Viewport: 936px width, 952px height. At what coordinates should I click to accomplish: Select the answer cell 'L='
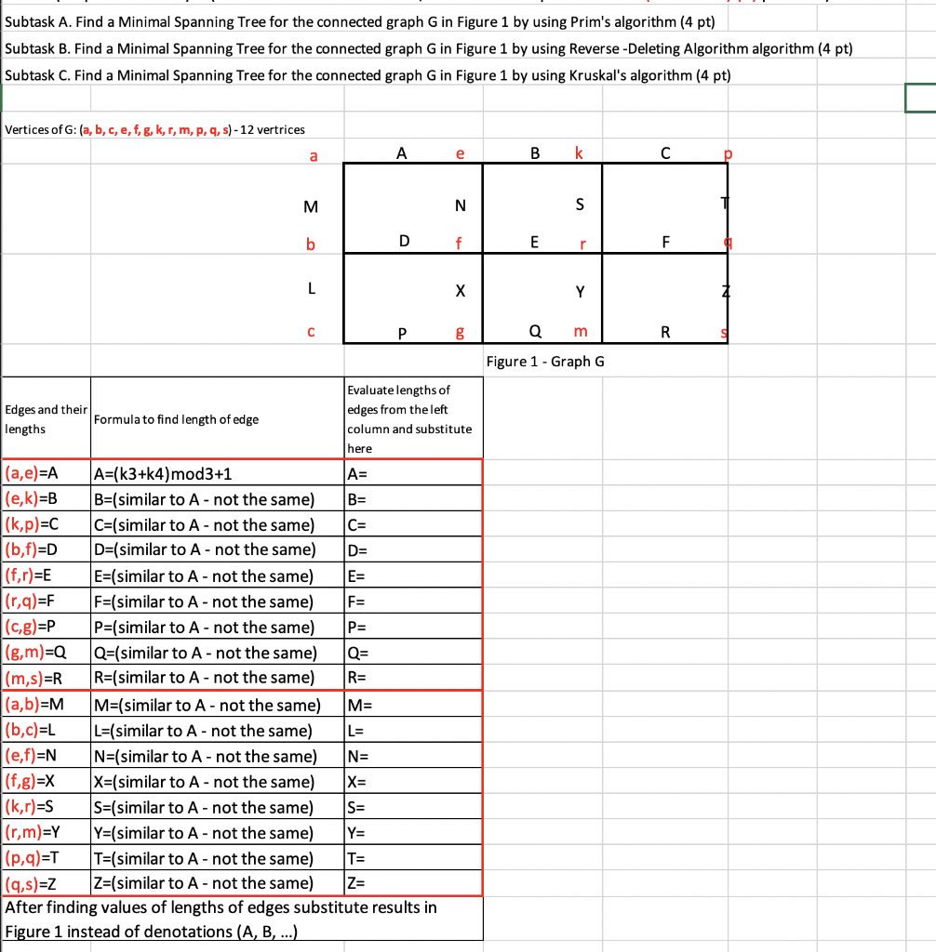pos(413,731)
